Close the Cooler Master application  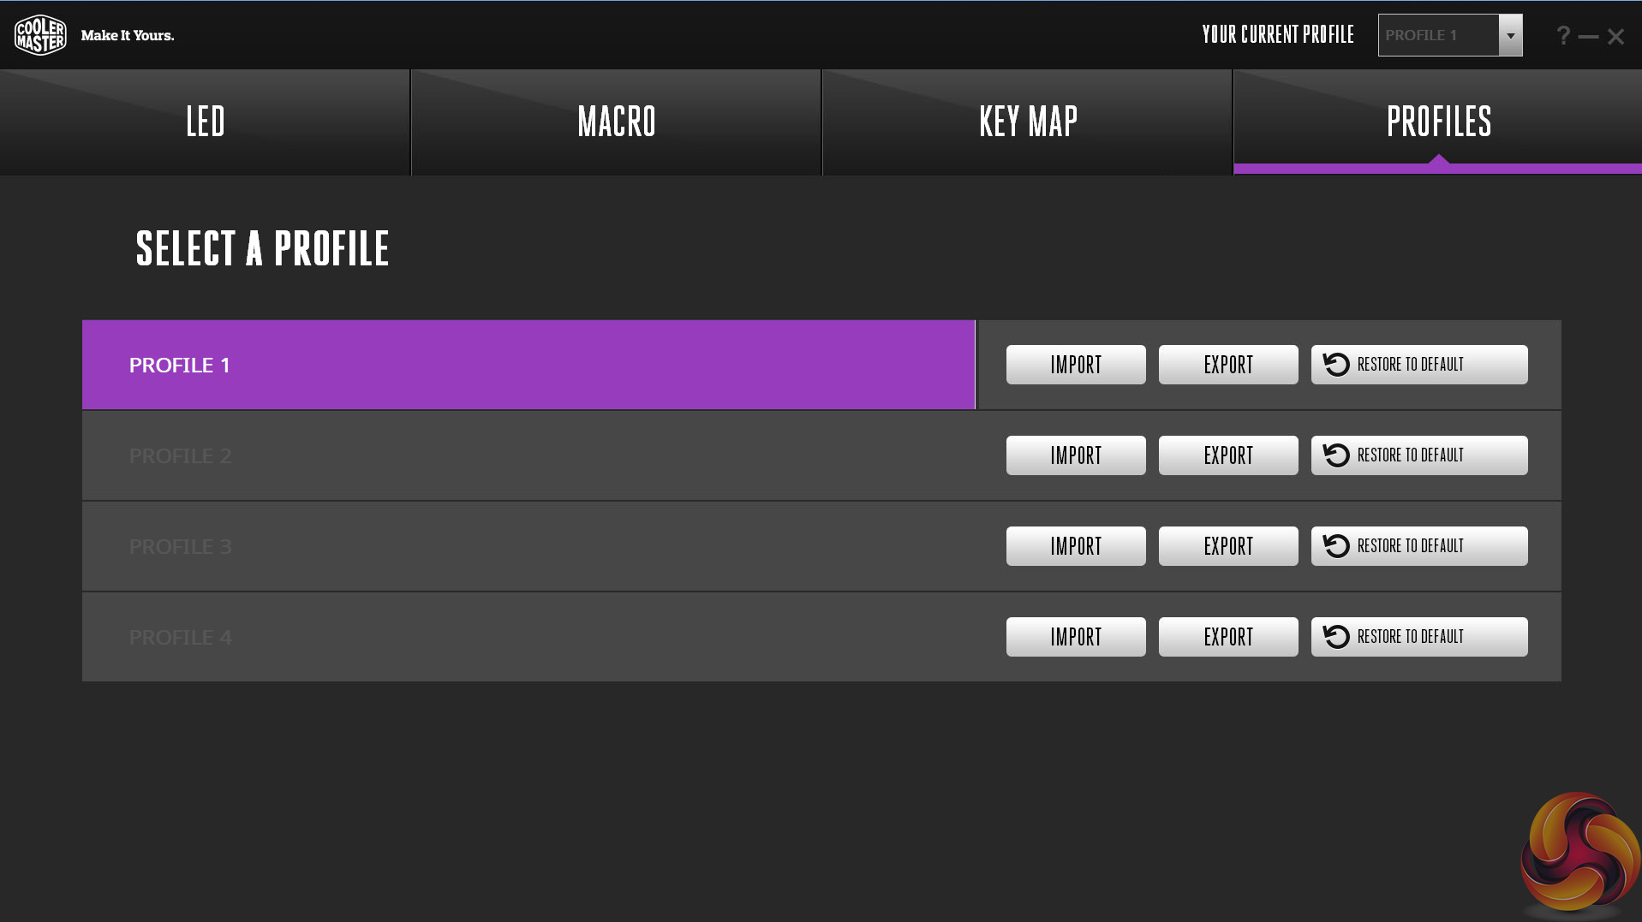[1616, 37]
